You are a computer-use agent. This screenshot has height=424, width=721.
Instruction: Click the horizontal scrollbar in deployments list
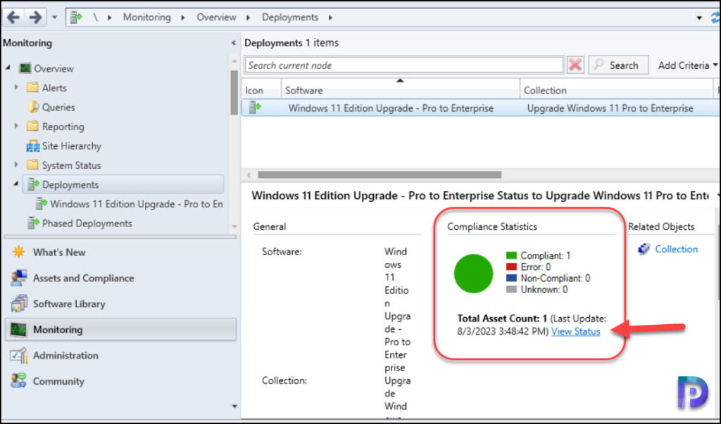380,174
